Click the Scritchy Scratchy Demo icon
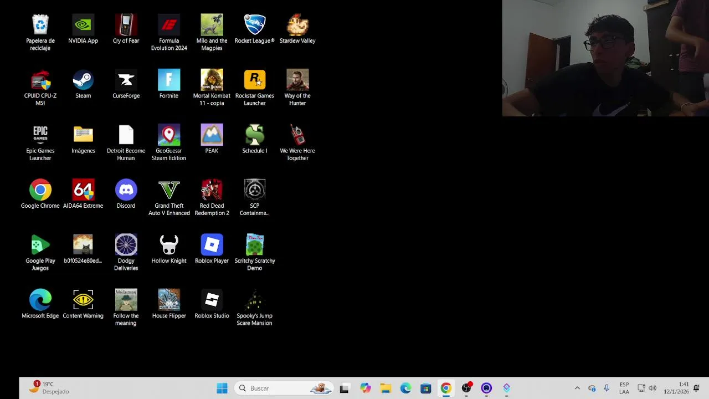709x399 pixels. click(255, 252)
